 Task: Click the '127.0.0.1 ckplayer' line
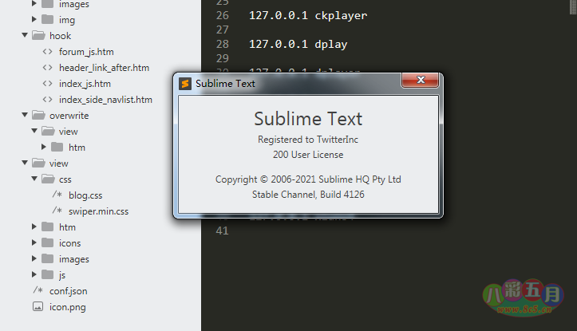click(308, 15)
